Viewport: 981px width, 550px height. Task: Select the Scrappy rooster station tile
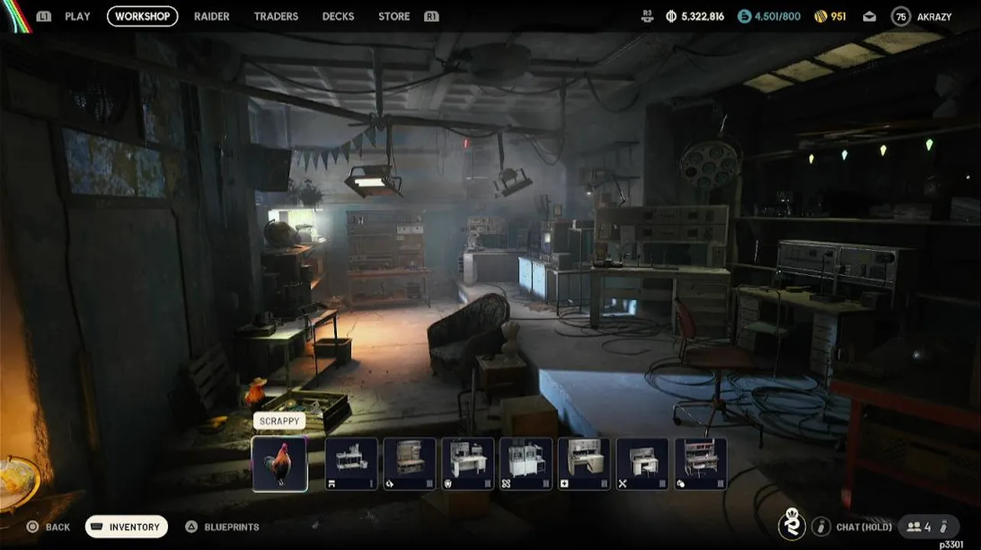coord(280,464)
